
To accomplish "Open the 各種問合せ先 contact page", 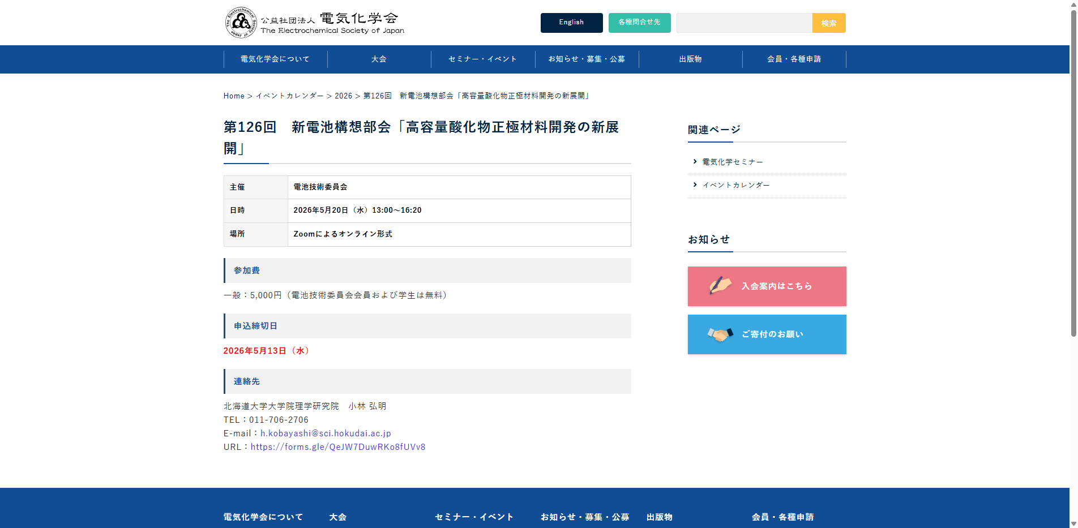I will click(x=639, y=23).
